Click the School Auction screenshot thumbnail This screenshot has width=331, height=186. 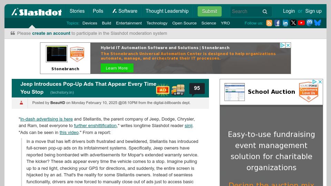234,92
